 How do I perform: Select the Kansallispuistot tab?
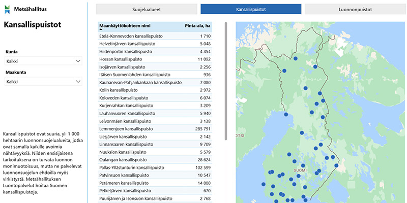(251, 9)
